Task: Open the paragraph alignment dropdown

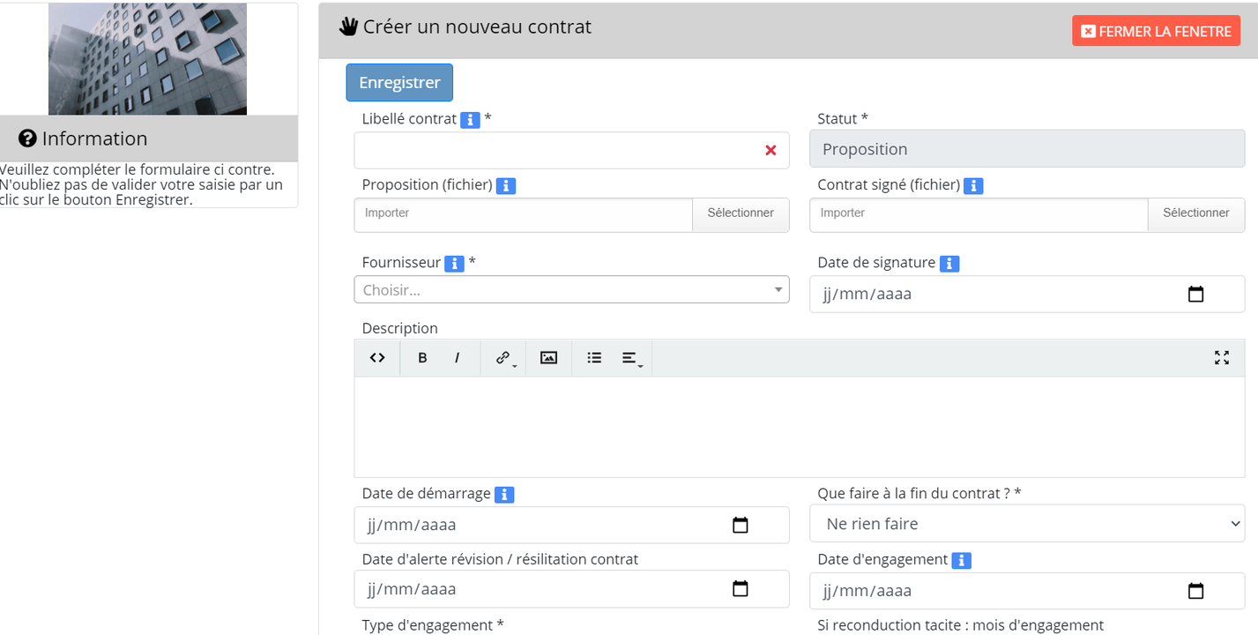Action: [630, 357]
